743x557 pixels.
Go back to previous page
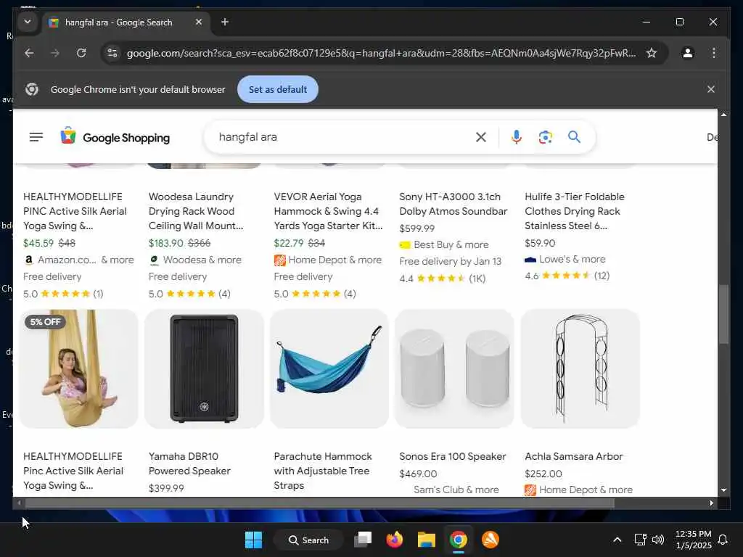[x=29, y=53]
